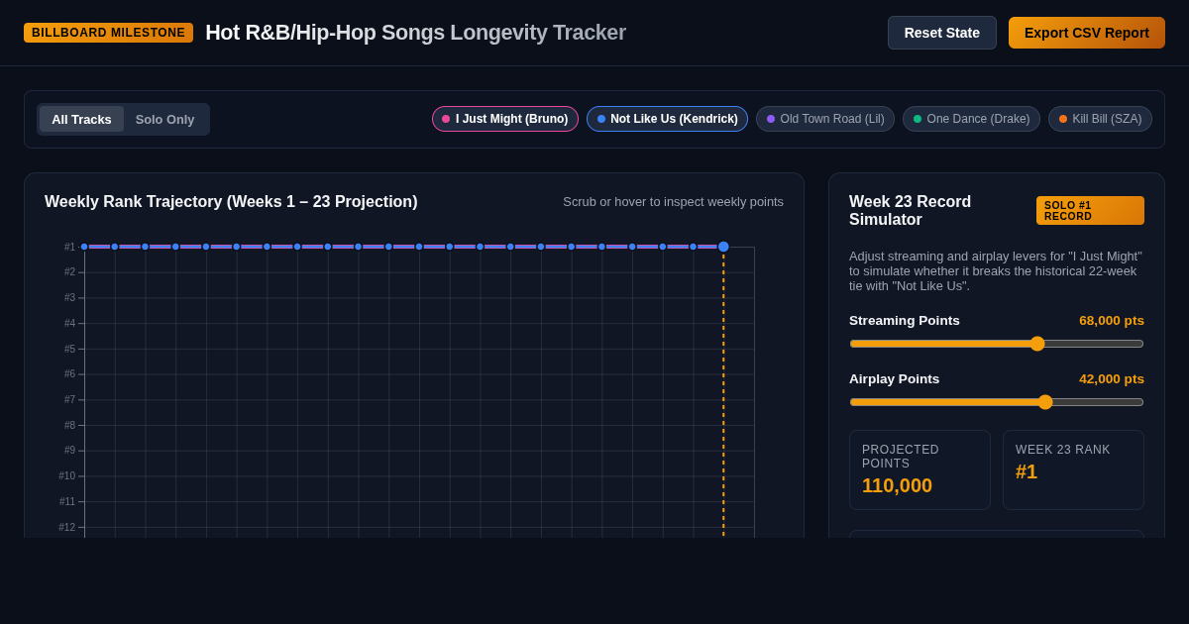The width and height of the screenshot is (1189, 624).
Task: Click the projected points value 110,000
Action: pyautogui.click(x=897, y=485)
